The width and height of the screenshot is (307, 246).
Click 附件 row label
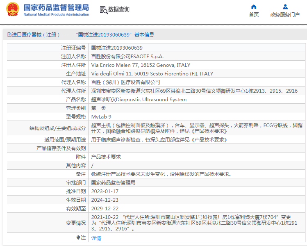81,157
